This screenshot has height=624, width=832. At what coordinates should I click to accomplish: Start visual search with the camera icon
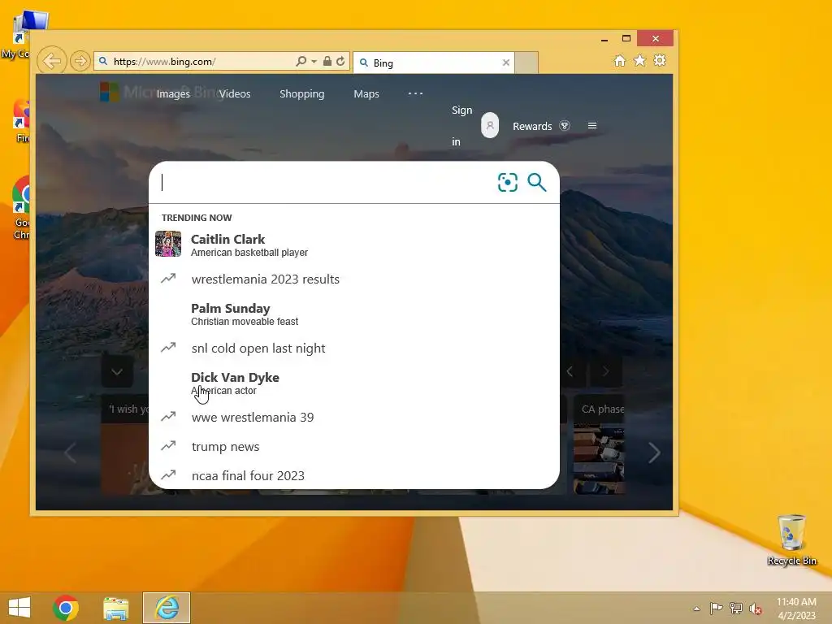(507, 183)
